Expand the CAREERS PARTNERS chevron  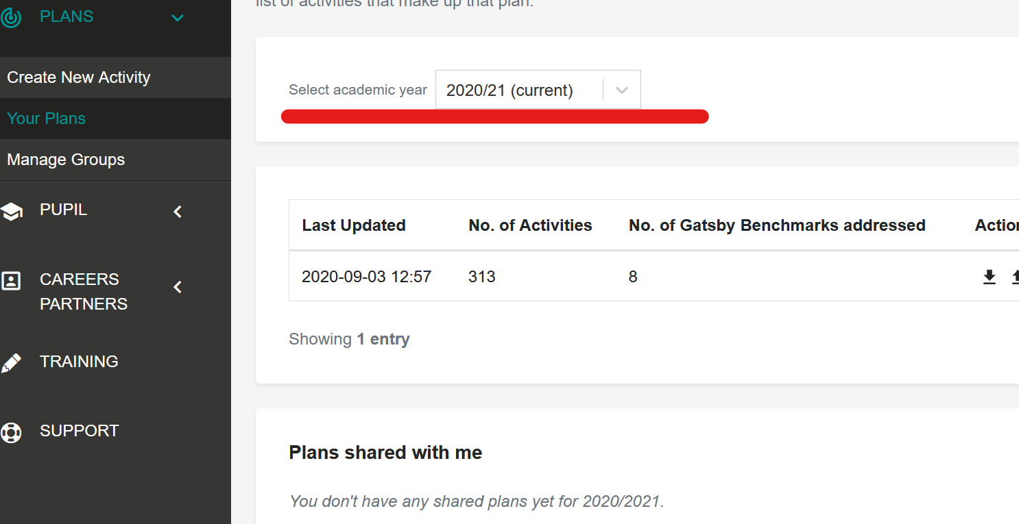pos(178,287)
